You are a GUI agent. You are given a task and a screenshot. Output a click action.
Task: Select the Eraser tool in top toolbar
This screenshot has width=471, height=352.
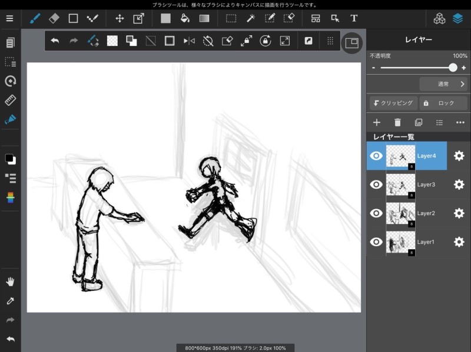pyautogui.click(x=54, y=18)
